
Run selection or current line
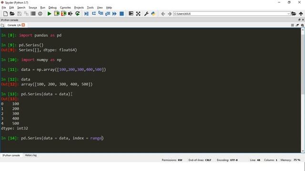click(x=70, y=14)
